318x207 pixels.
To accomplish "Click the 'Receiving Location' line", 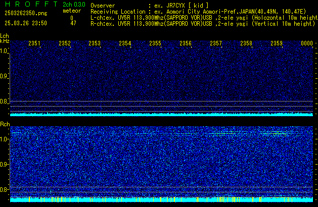I will click(198, 12).
